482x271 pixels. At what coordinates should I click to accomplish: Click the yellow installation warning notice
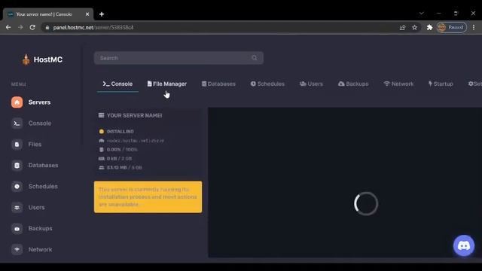point(148,197)
